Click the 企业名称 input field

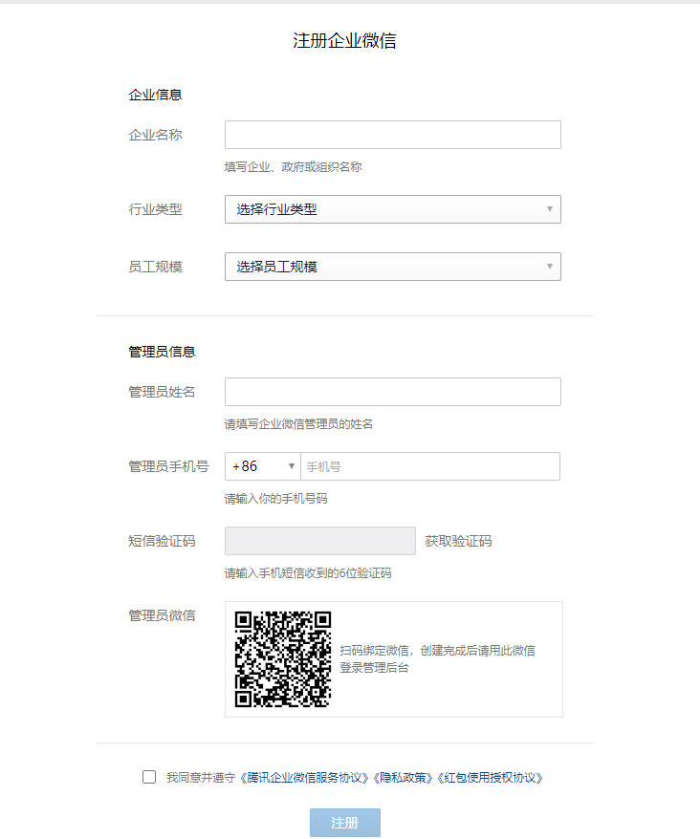point(393,135)
